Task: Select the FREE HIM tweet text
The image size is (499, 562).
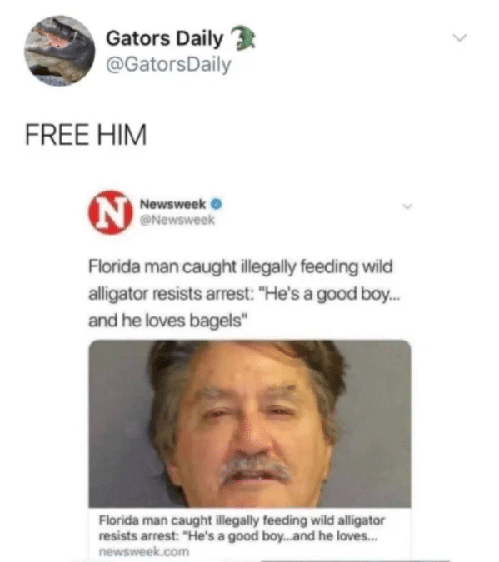Action: tap(86, 134)
